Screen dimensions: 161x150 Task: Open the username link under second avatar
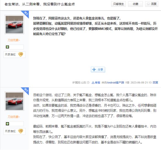pyautogui.click(x=13, y=117)
